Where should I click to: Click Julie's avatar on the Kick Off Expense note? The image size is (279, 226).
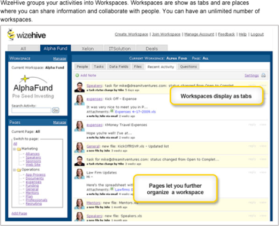[x=79, y=100]
